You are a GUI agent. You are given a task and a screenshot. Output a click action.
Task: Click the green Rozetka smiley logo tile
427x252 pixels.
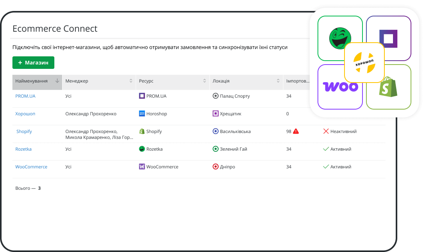pos(339,38)
